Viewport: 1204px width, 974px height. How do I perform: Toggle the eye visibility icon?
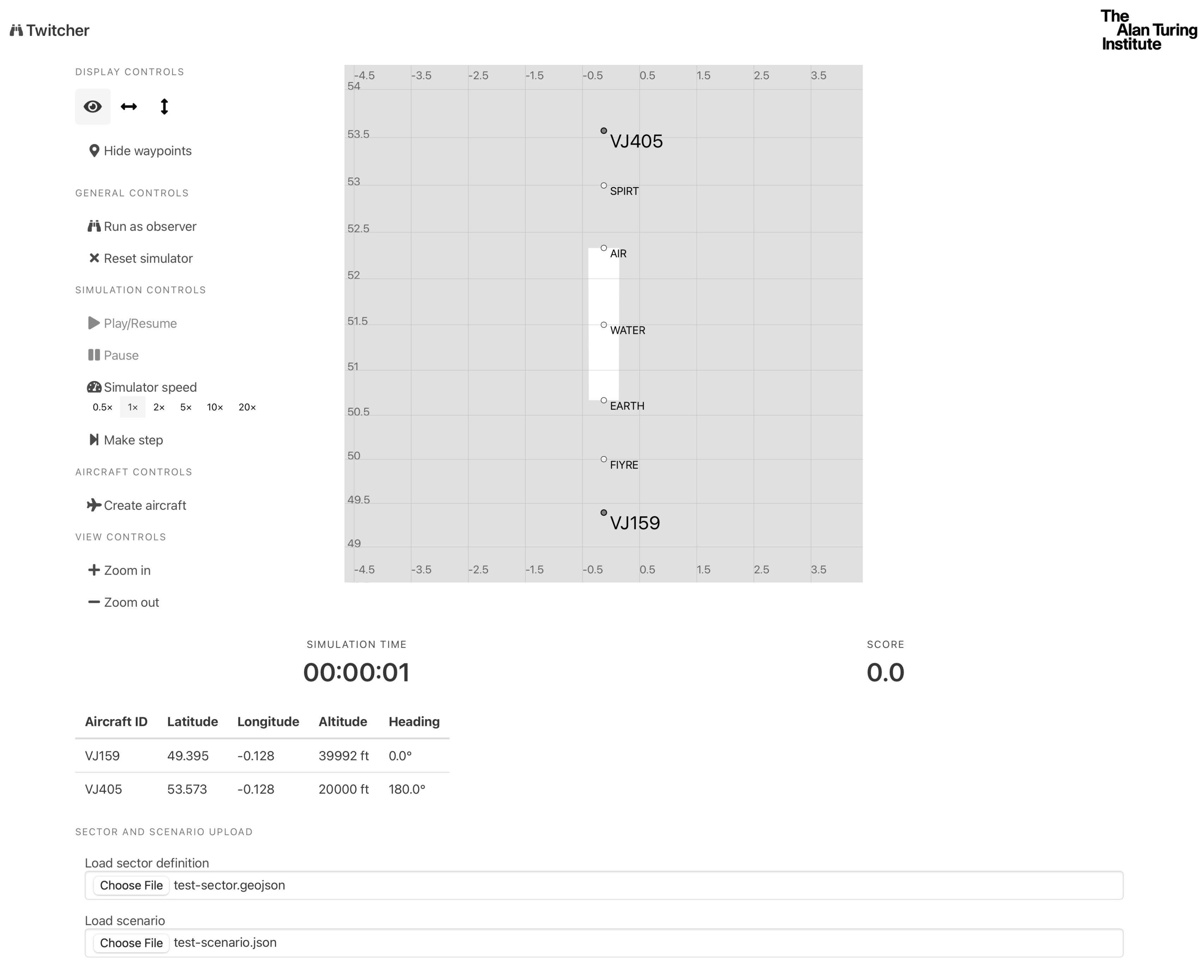click(92, 106)
